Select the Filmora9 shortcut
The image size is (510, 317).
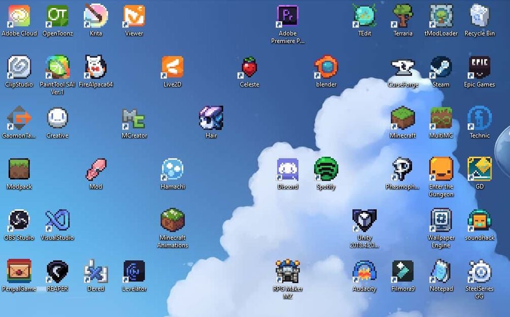coord(402,271)
